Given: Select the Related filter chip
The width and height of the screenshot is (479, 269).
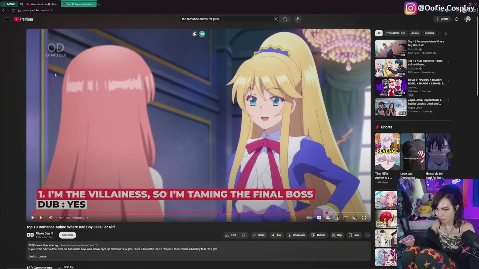Looking at the screenshot, I should coord(429,33).
